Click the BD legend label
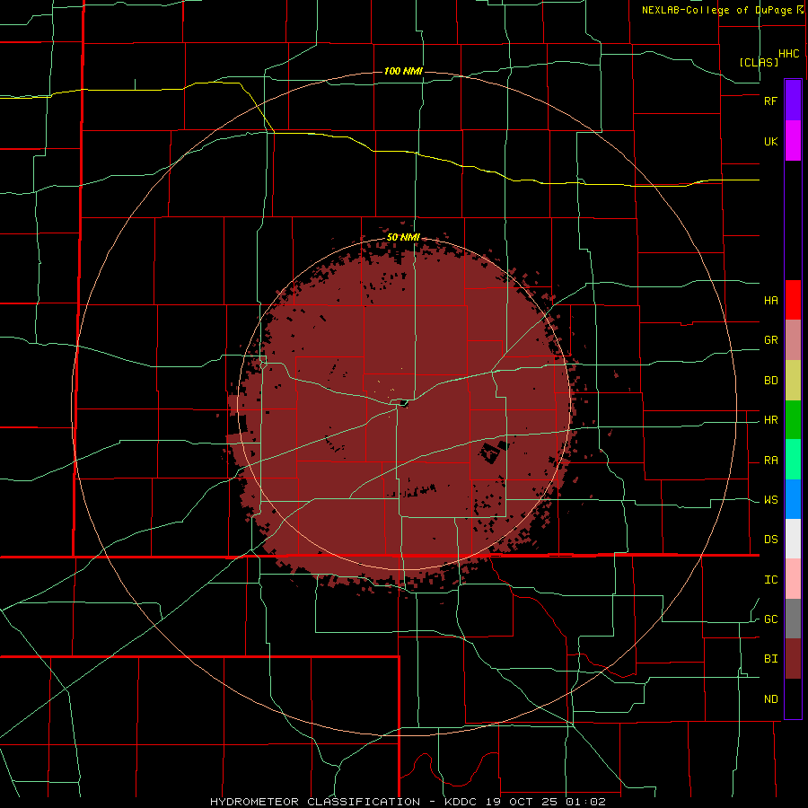808x808 pixels. (770, 381)
